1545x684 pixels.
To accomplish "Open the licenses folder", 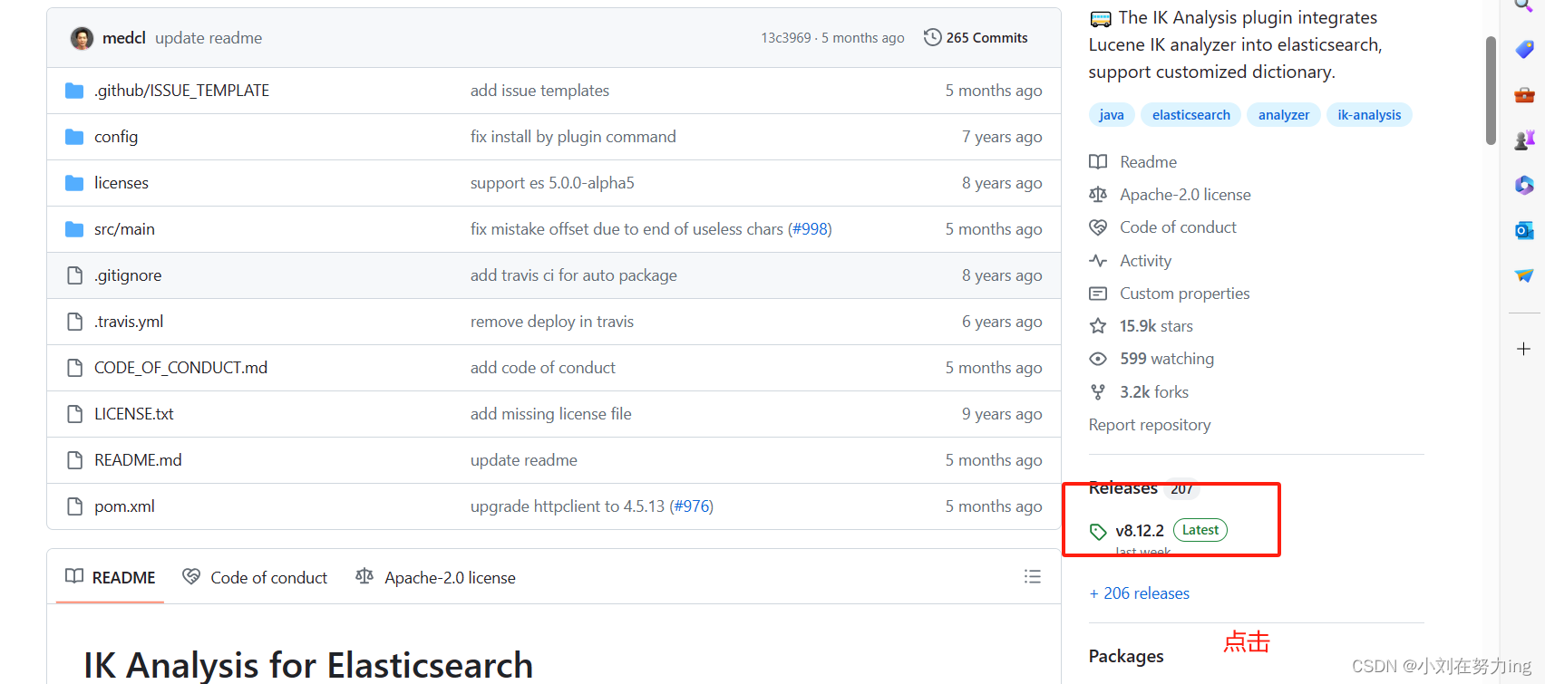I will pyautogui.click(x=121, y=183).
